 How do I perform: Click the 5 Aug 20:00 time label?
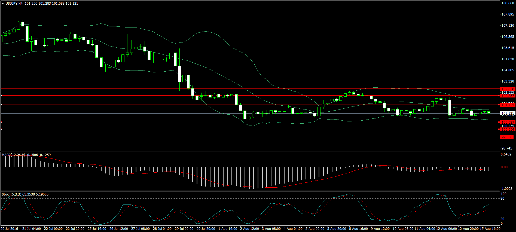click(337, 229)
